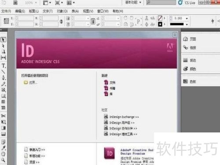Viewport: 220px width, 165px height.
Task: Select the Line tool
Action: click(3, 72)
